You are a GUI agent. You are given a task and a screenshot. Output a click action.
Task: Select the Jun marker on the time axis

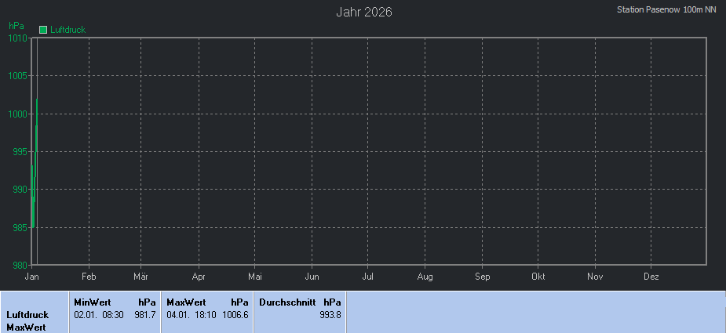click(x=312, y=277)
